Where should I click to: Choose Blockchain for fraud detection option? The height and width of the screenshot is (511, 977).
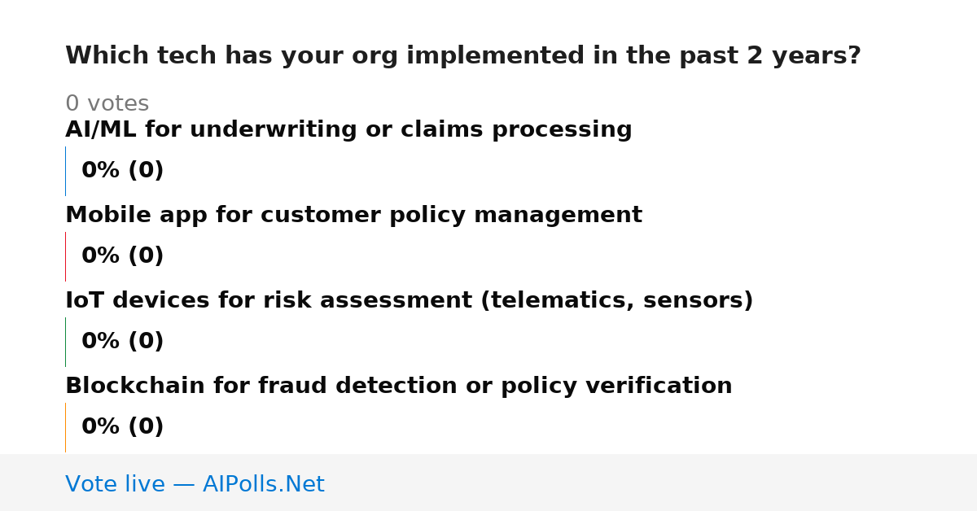399,387
